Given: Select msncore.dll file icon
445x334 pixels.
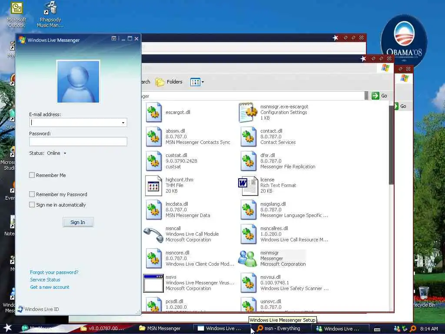Looking at the screenshot, I should point(153,258).
